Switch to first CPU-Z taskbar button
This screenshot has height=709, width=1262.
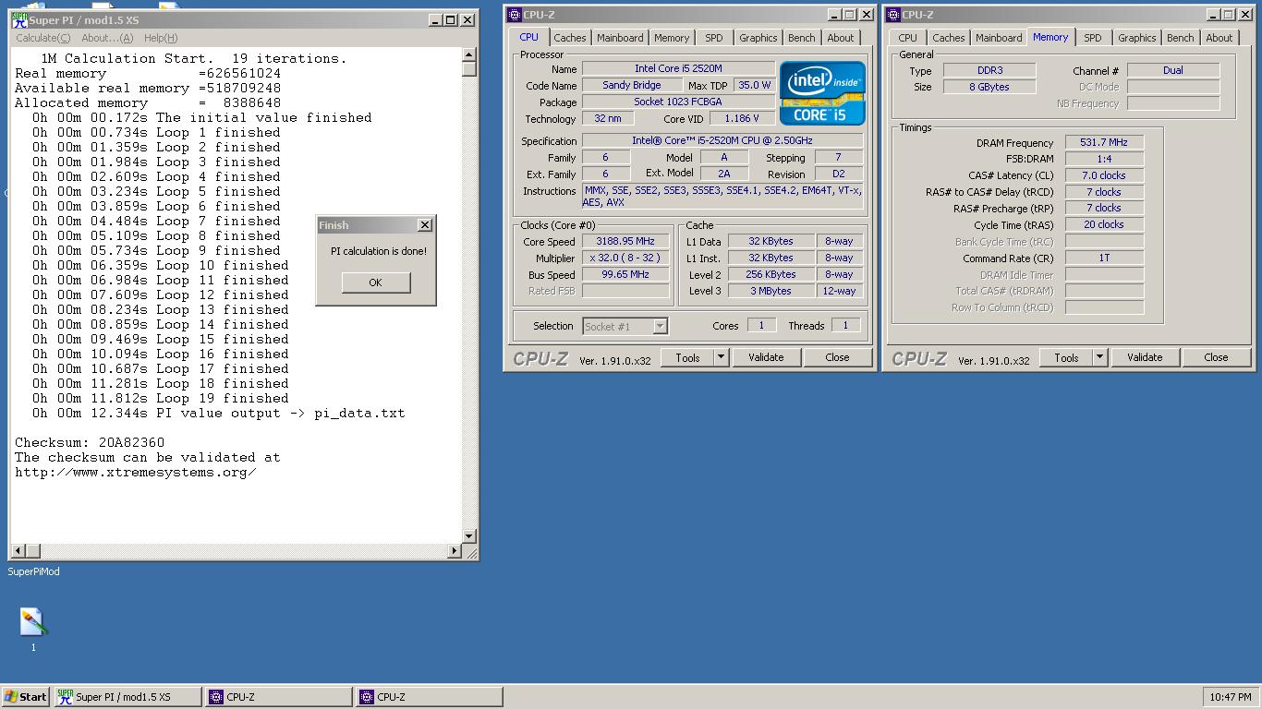[279, 697]
